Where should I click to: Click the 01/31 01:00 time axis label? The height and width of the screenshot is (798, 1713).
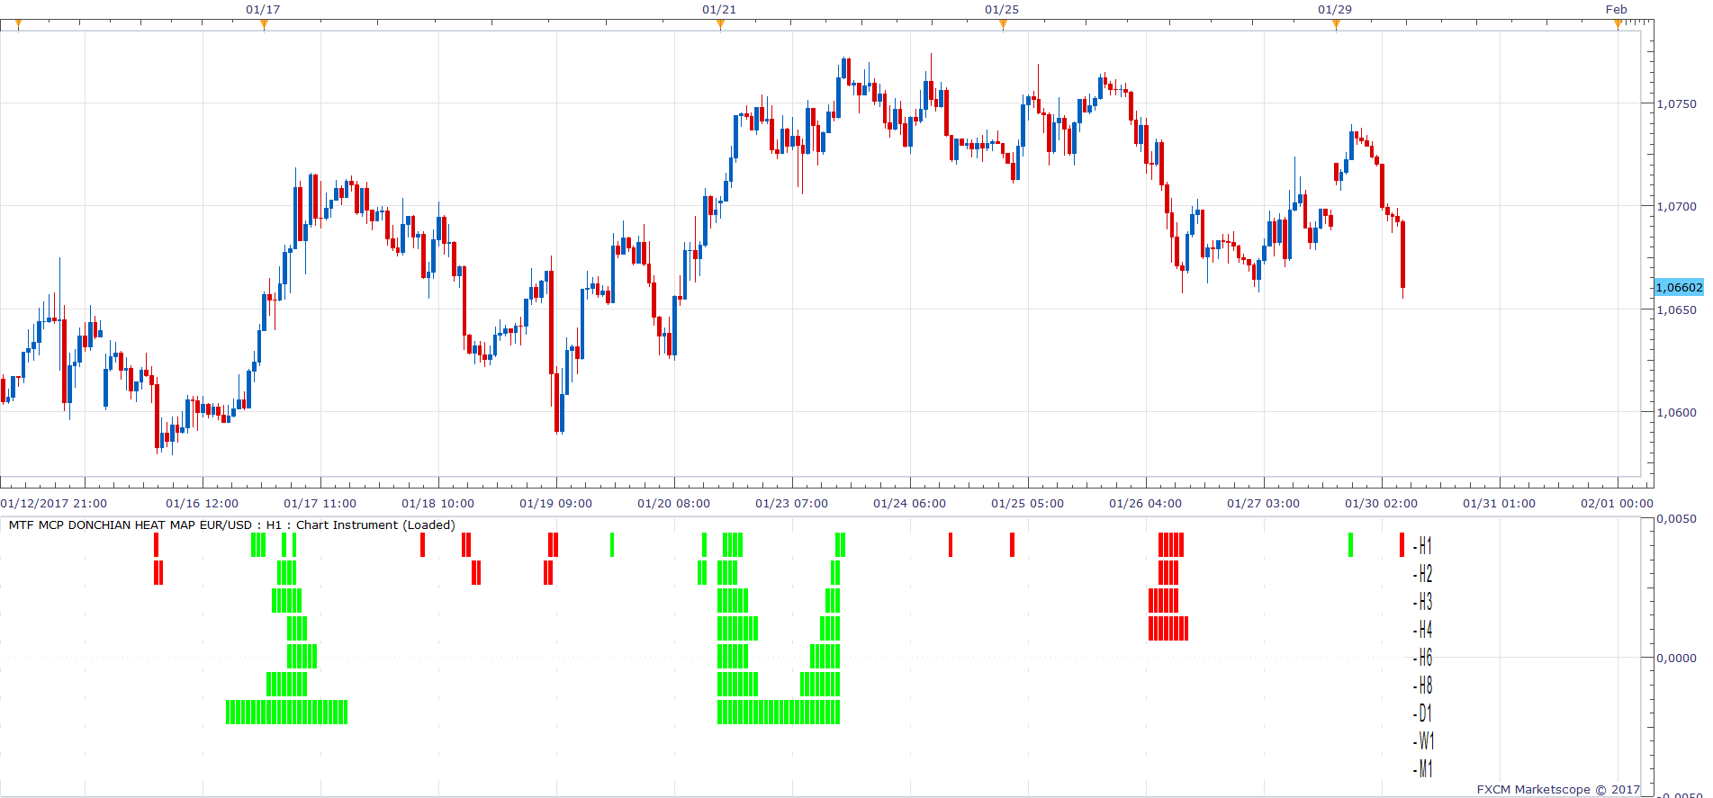click(1500, 504)
